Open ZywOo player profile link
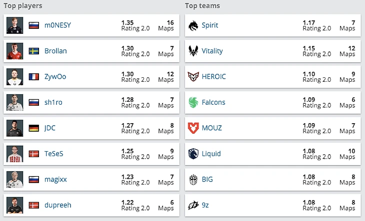The image size is (365, 221). point(55,77)
